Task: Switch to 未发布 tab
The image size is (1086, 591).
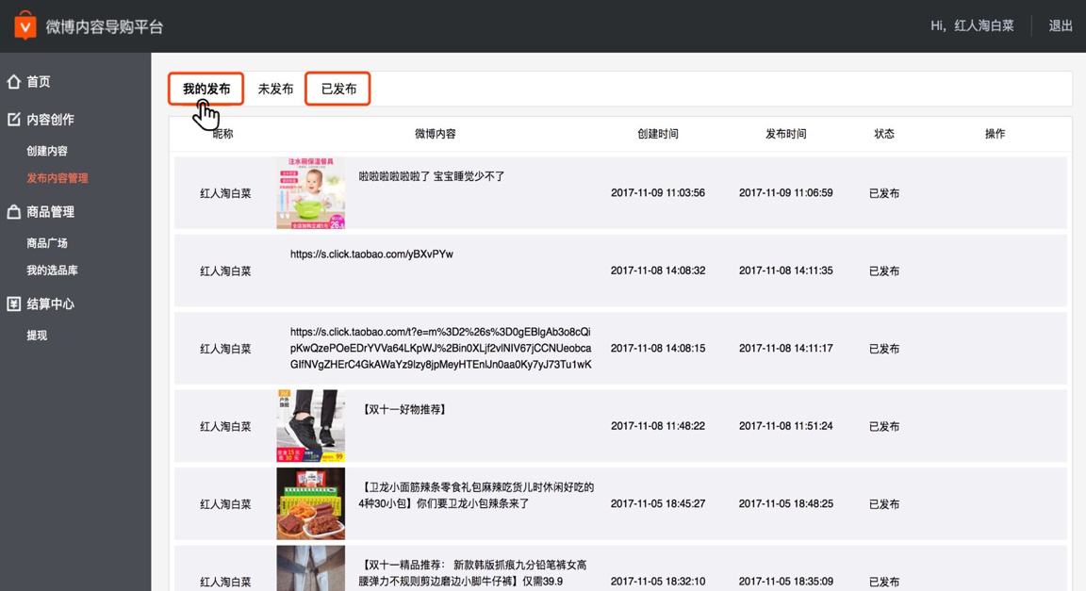Action: (275, 89)
